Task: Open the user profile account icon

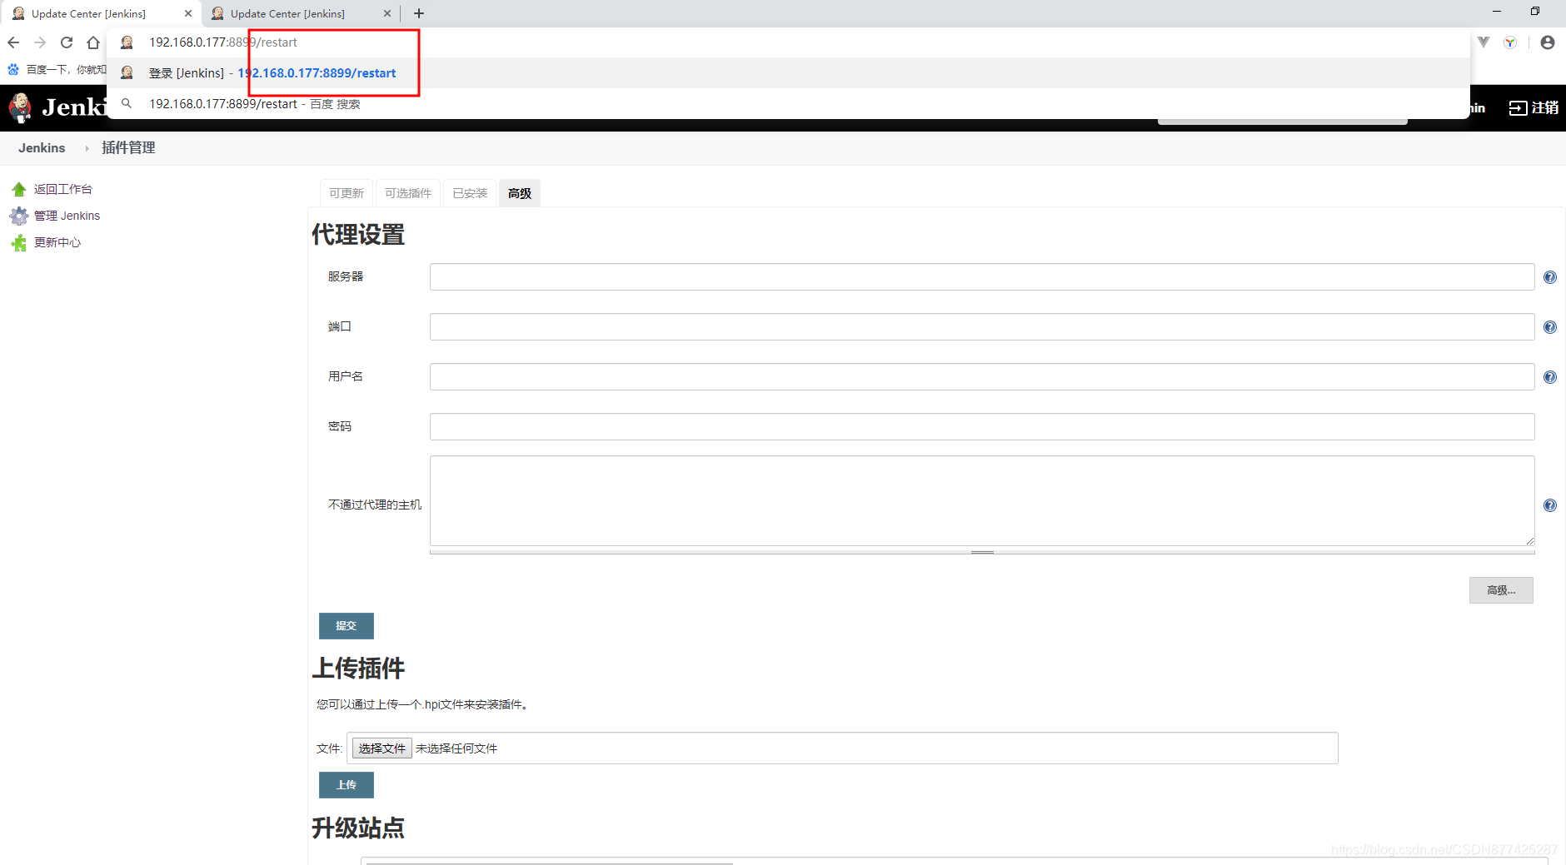Action: (x=1548, y=42)
